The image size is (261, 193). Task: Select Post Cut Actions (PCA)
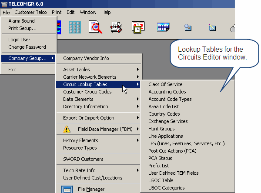[x=187, y=151]
